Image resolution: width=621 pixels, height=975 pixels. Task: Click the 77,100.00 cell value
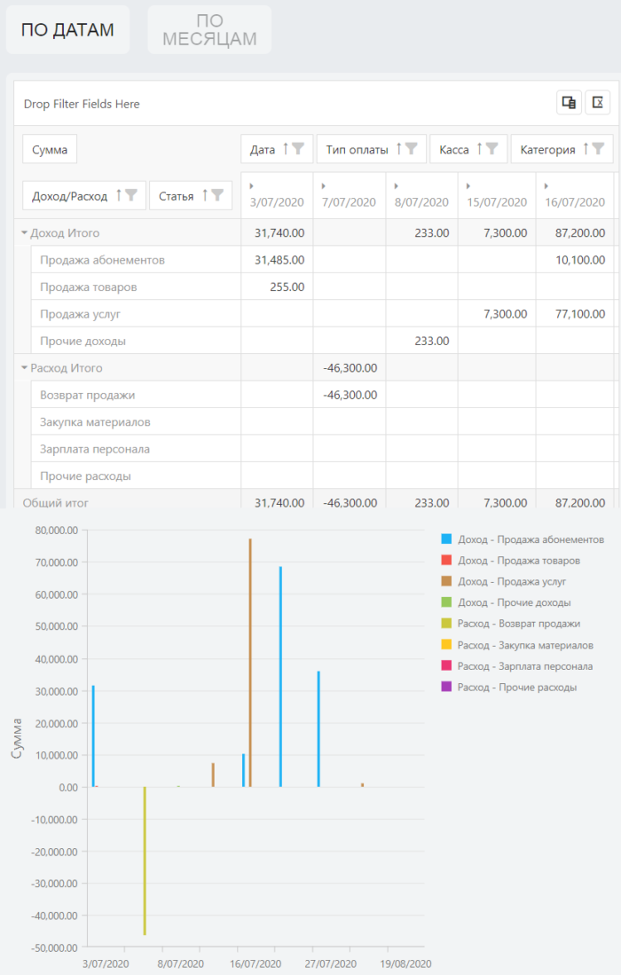[x=580, y=314]
